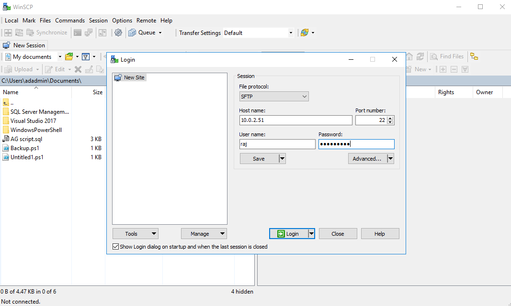The height and width of the screenshot is (306, 511).
Task: Open the File protocol SFTP dropdown
Action: [x=274, y=97]
